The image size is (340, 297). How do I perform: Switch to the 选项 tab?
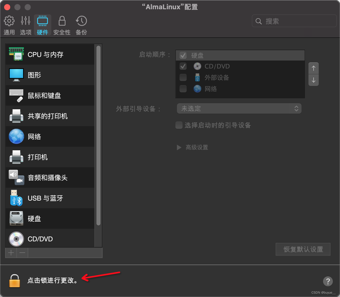[x=25, y=25]
